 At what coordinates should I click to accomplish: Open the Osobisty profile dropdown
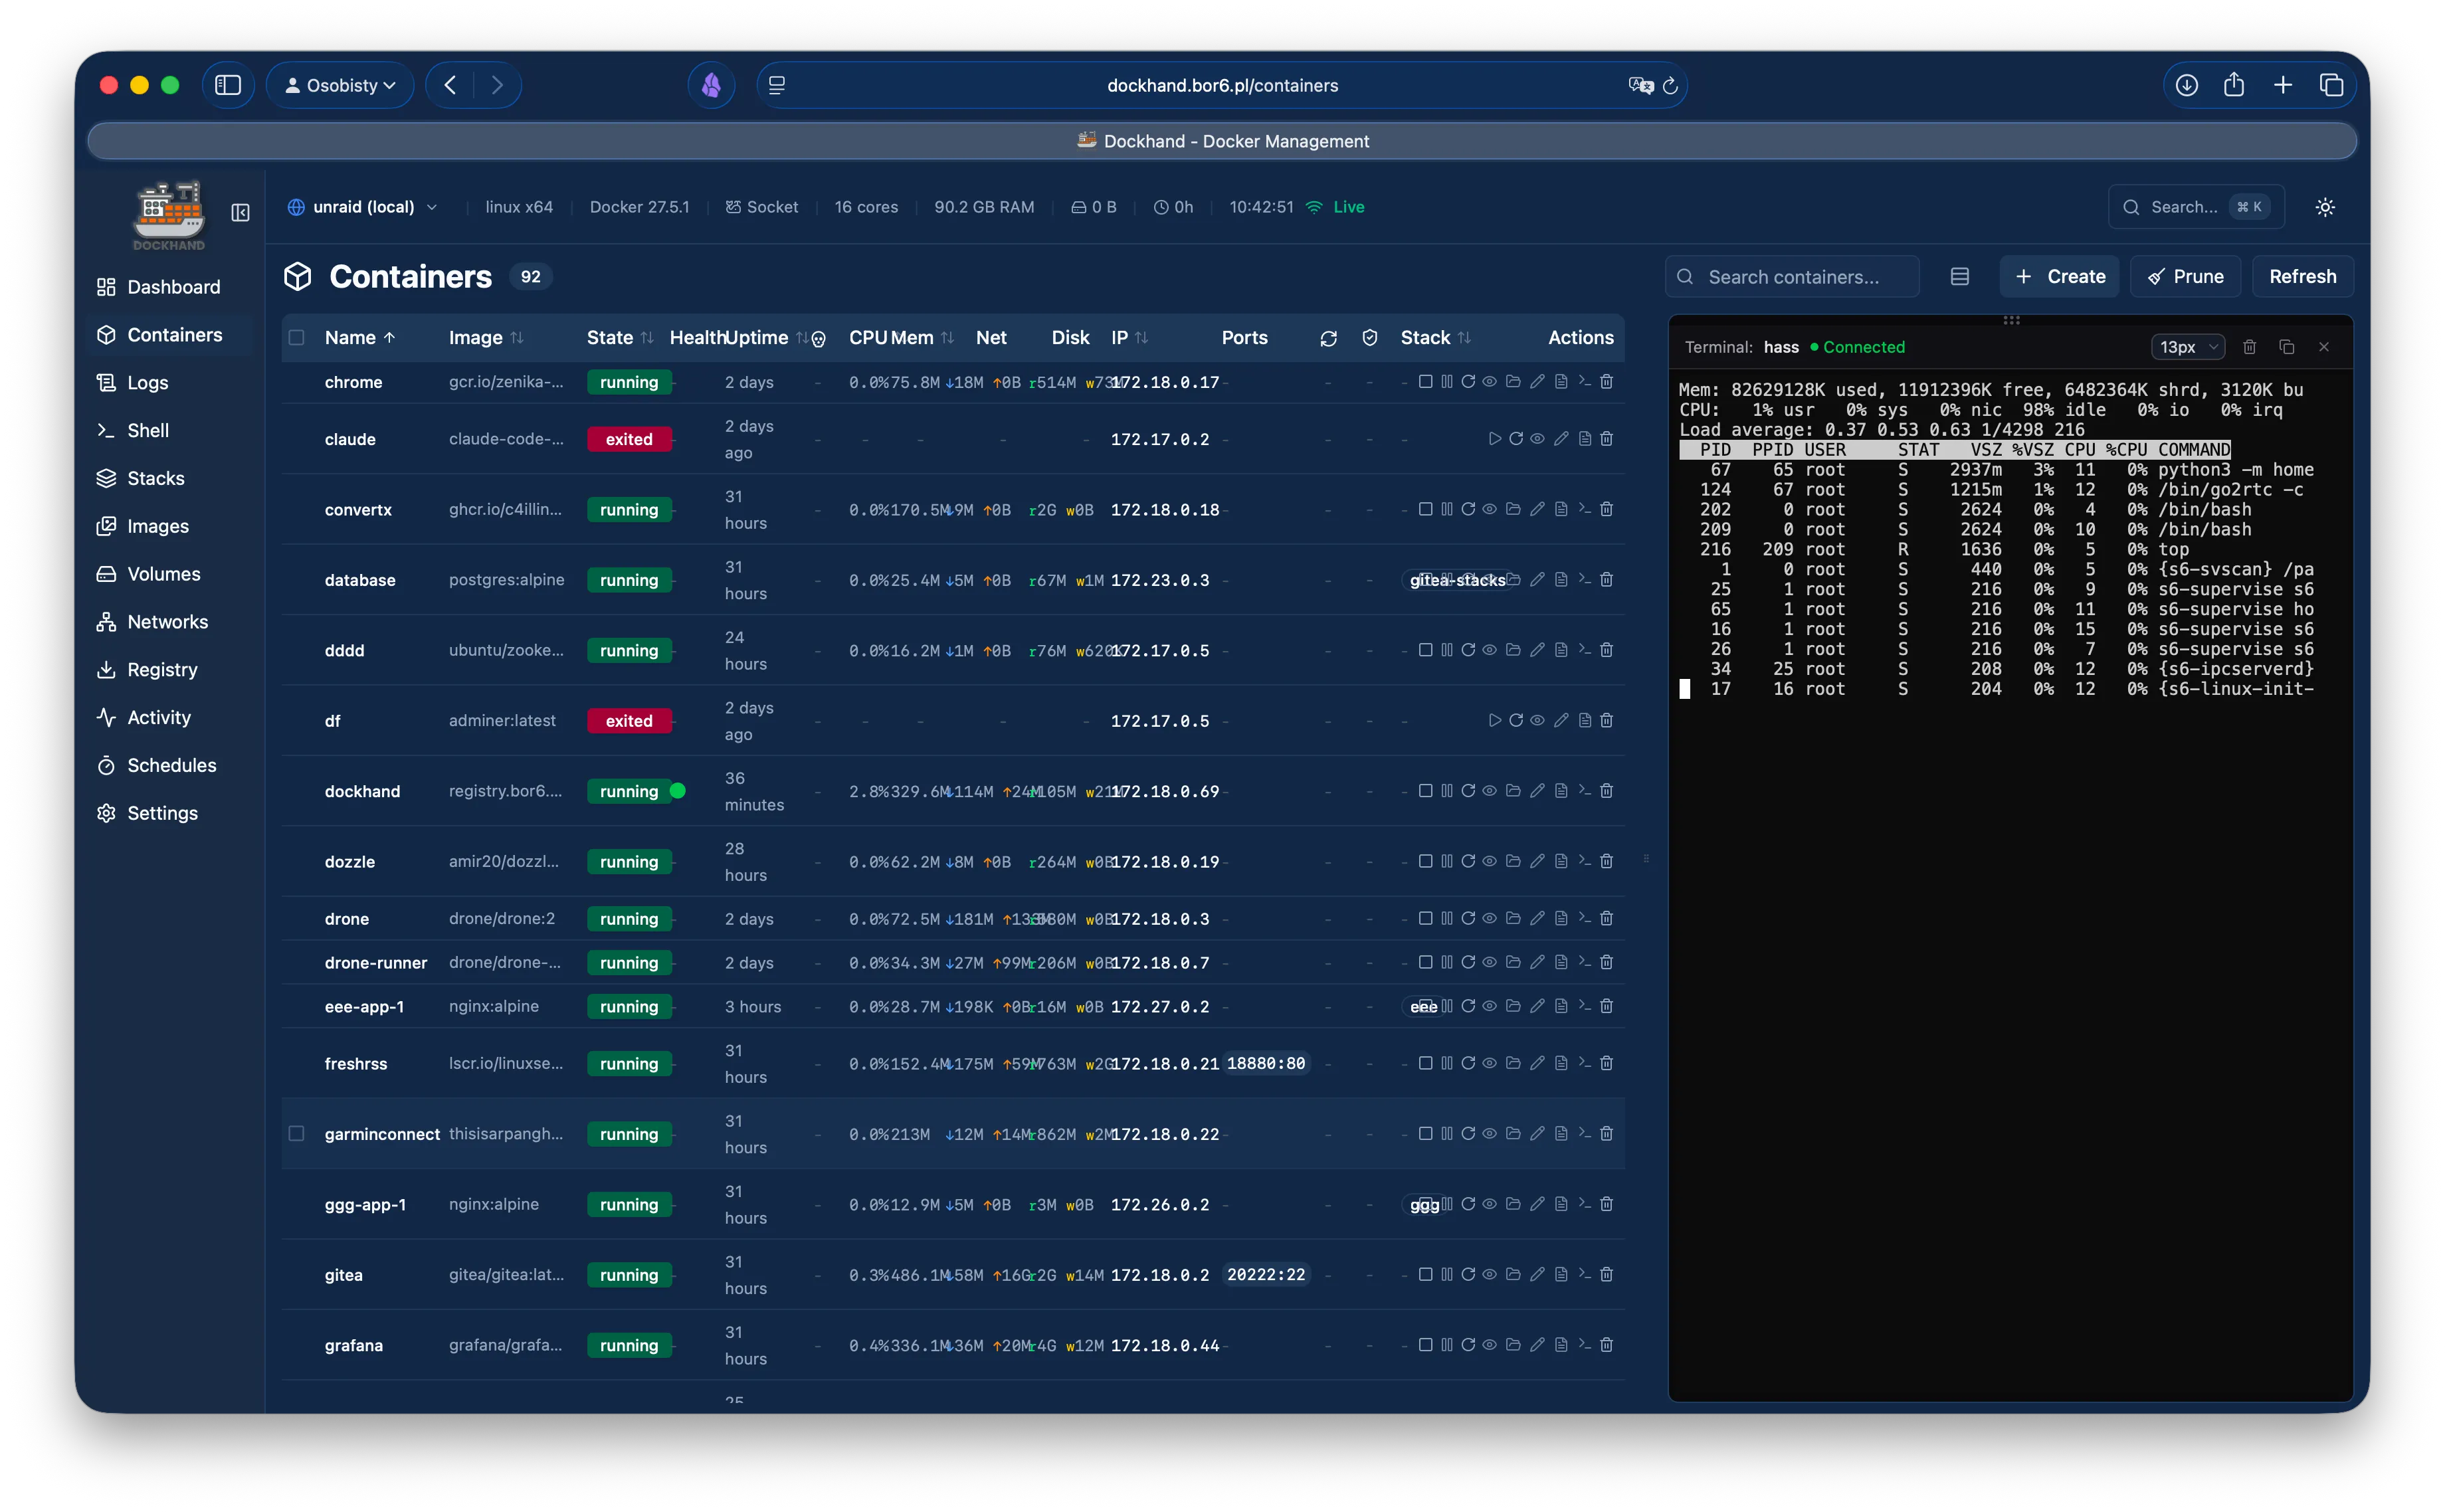pos(340,85)
